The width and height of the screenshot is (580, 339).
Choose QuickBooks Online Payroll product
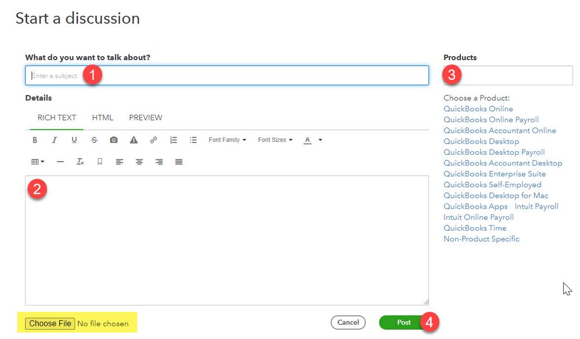[491, 119]
